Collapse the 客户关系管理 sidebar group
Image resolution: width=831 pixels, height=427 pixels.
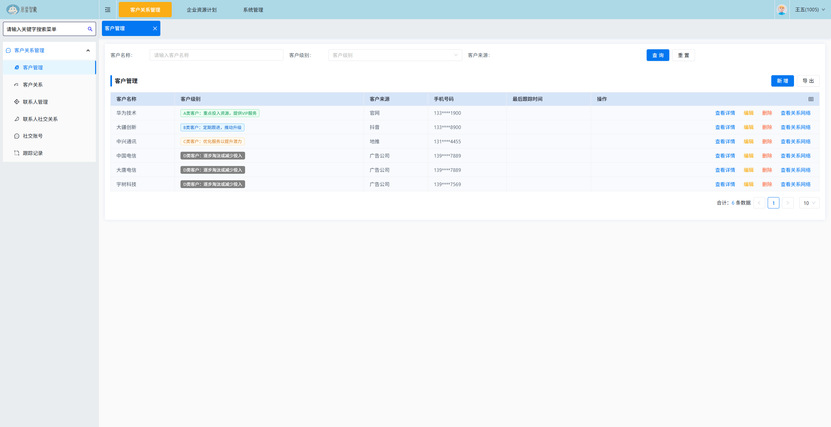click(88, 51)
